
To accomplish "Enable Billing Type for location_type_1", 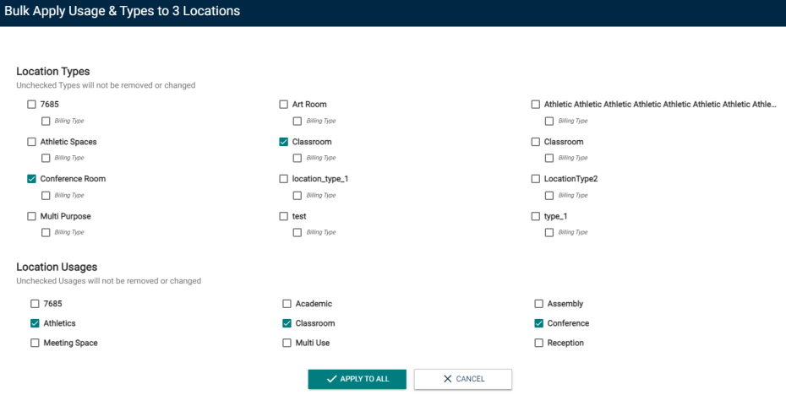I will (297, 196).
